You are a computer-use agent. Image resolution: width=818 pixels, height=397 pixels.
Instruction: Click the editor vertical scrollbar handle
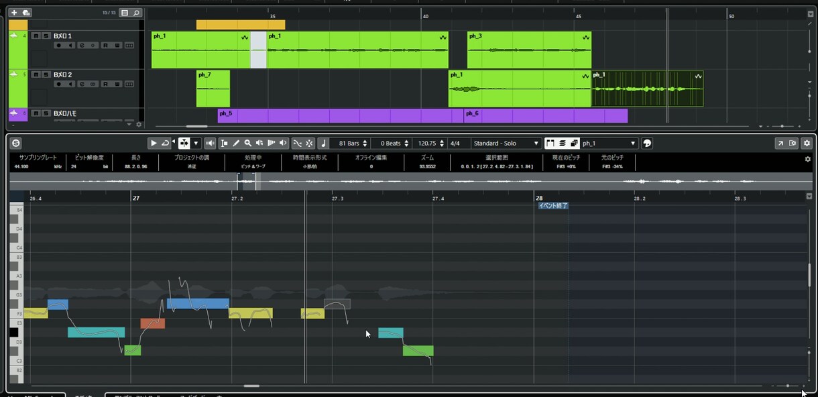809,275
